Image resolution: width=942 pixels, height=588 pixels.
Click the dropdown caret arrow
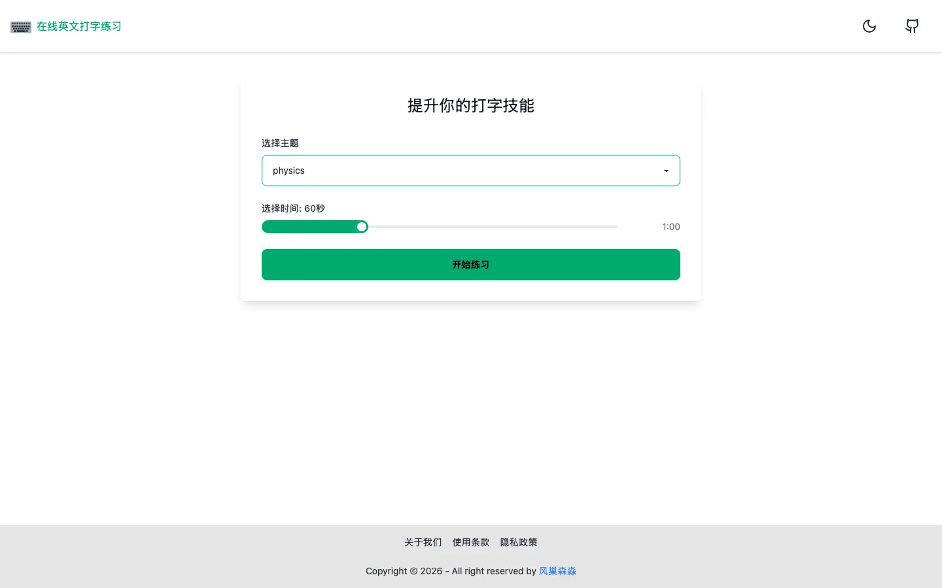click(x=666, y=171)
